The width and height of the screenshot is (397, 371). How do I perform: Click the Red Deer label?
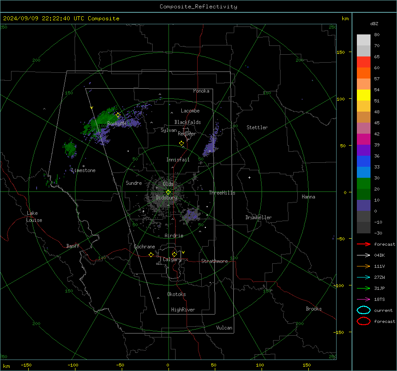point(187,134)
